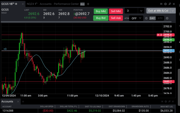Pop out the Accounts panel
The image size is (180, 113).
pyautogui.click(x=169, y=102)
